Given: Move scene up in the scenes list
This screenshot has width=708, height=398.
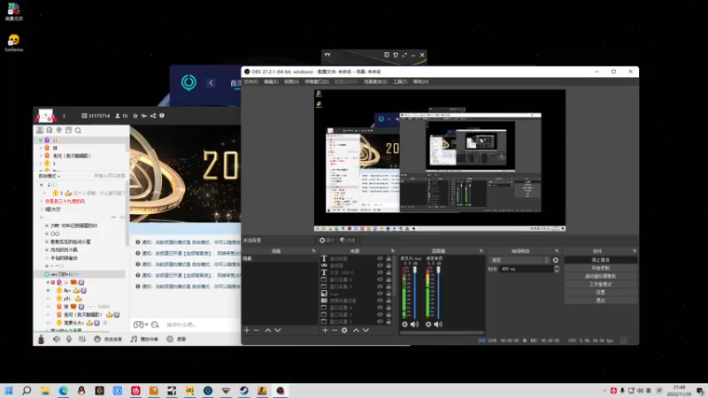Looking at the screenshot, I should point(268,330).
